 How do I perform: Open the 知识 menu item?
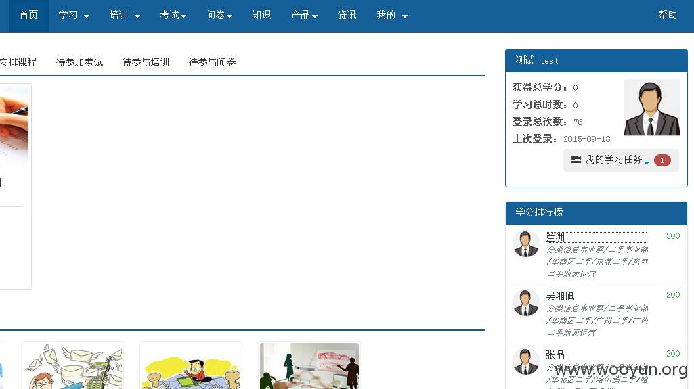click(x=261, y=16)
